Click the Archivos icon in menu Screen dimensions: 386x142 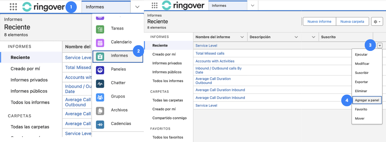[x=100, y=110]
